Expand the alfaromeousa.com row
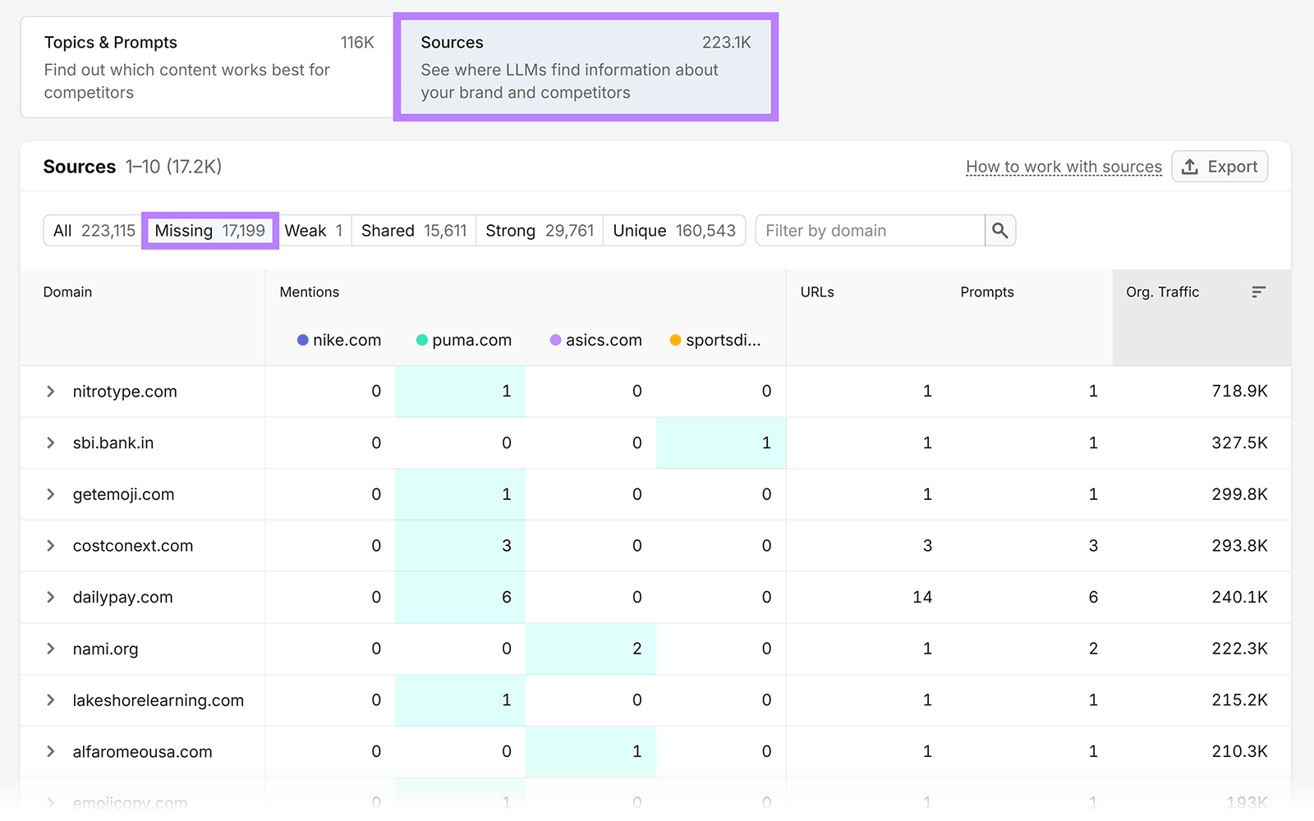The width and height of the screenshot is (1314, 821). click(x=51, y=752)
